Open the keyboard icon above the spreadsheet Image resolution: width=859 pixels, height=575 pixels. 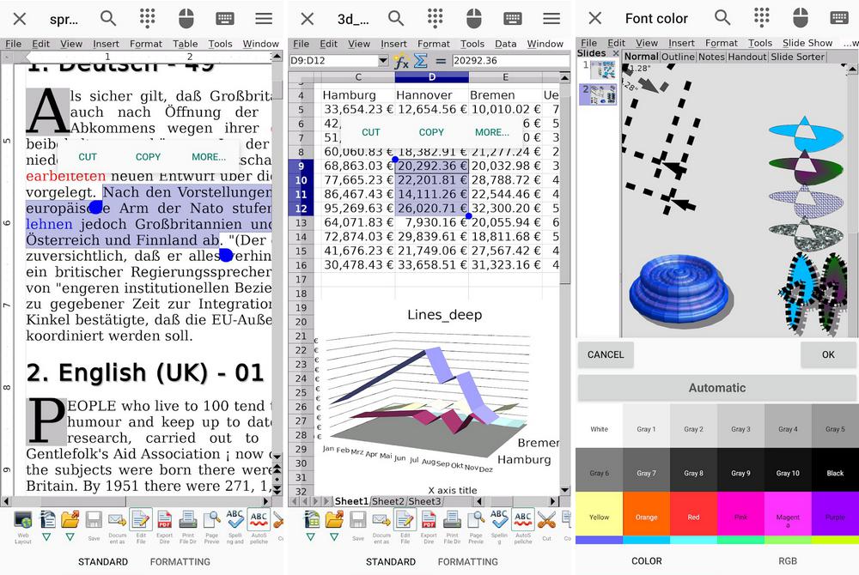(513, 18)
